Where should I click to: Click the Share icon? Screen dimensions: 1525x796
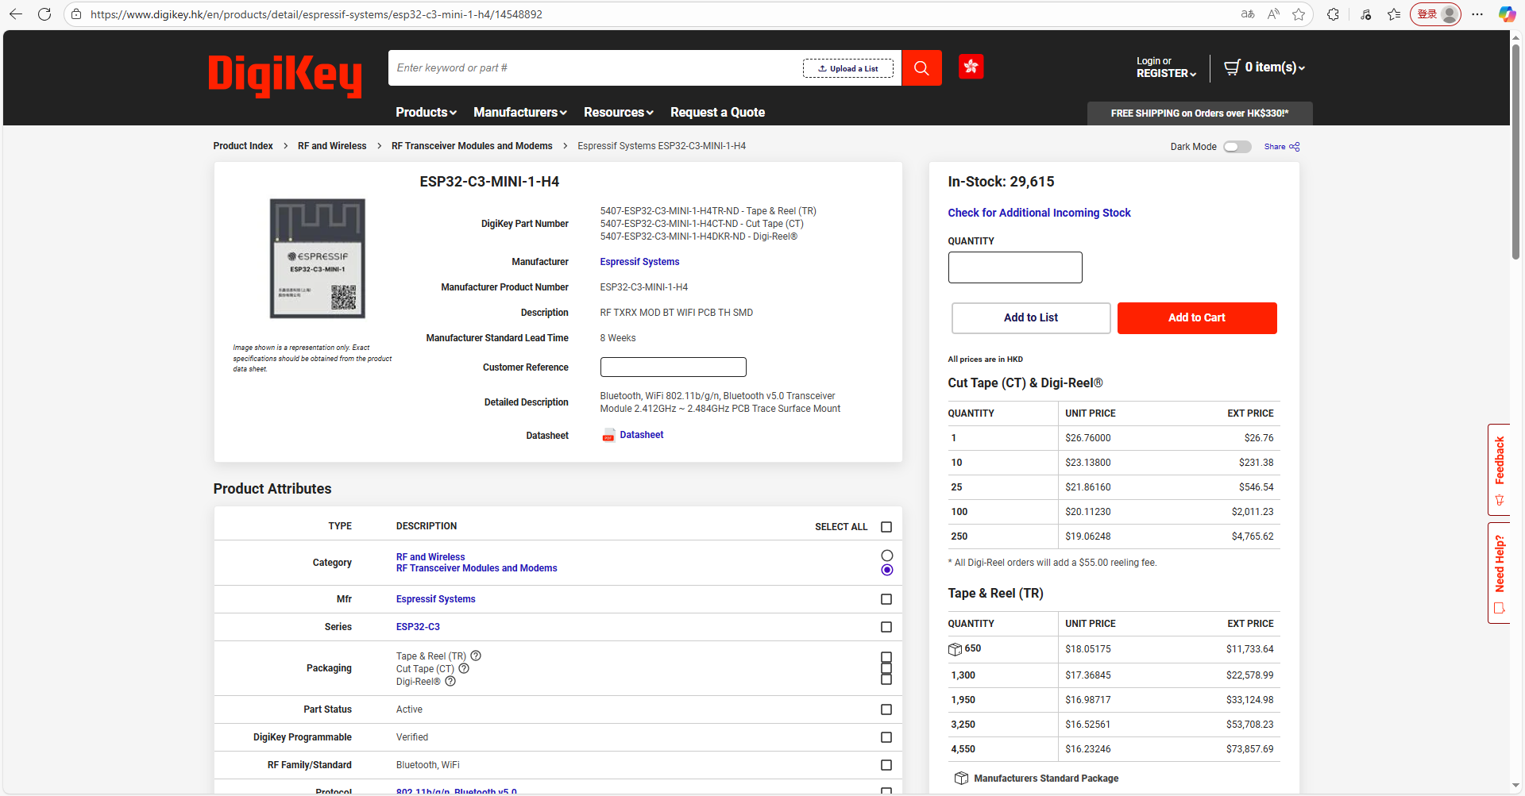click(1295, 147)
